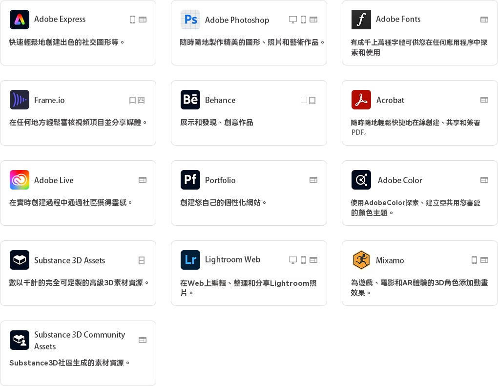
Task: Open the Substance 3D Assets icon
Action: pos(20,260)
